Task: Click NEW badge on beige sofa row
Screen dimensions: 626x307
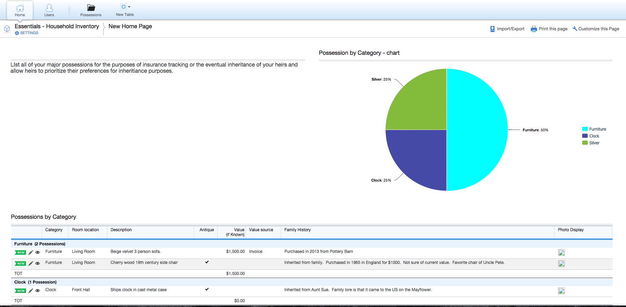Action: (x=20, y=253)
